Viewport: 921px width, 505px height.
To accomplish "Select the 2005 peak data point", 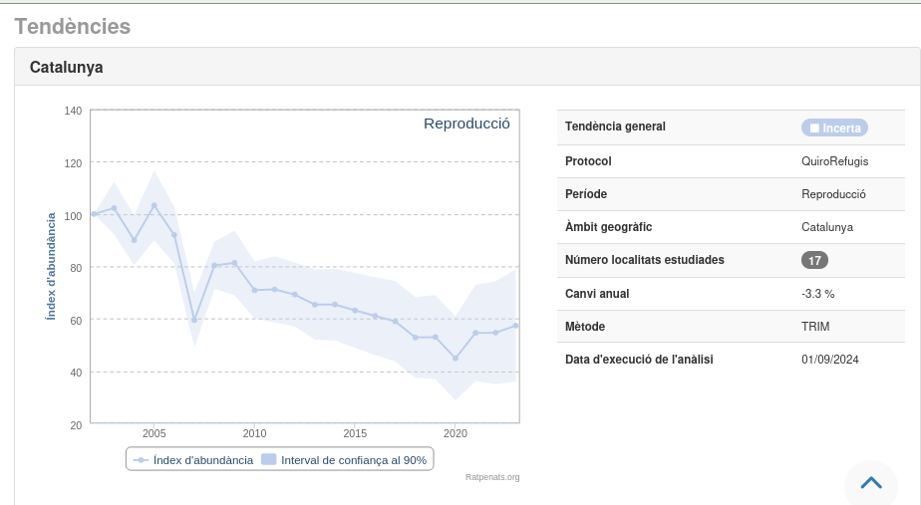I will pyautogui.click(x=154, y=205).
